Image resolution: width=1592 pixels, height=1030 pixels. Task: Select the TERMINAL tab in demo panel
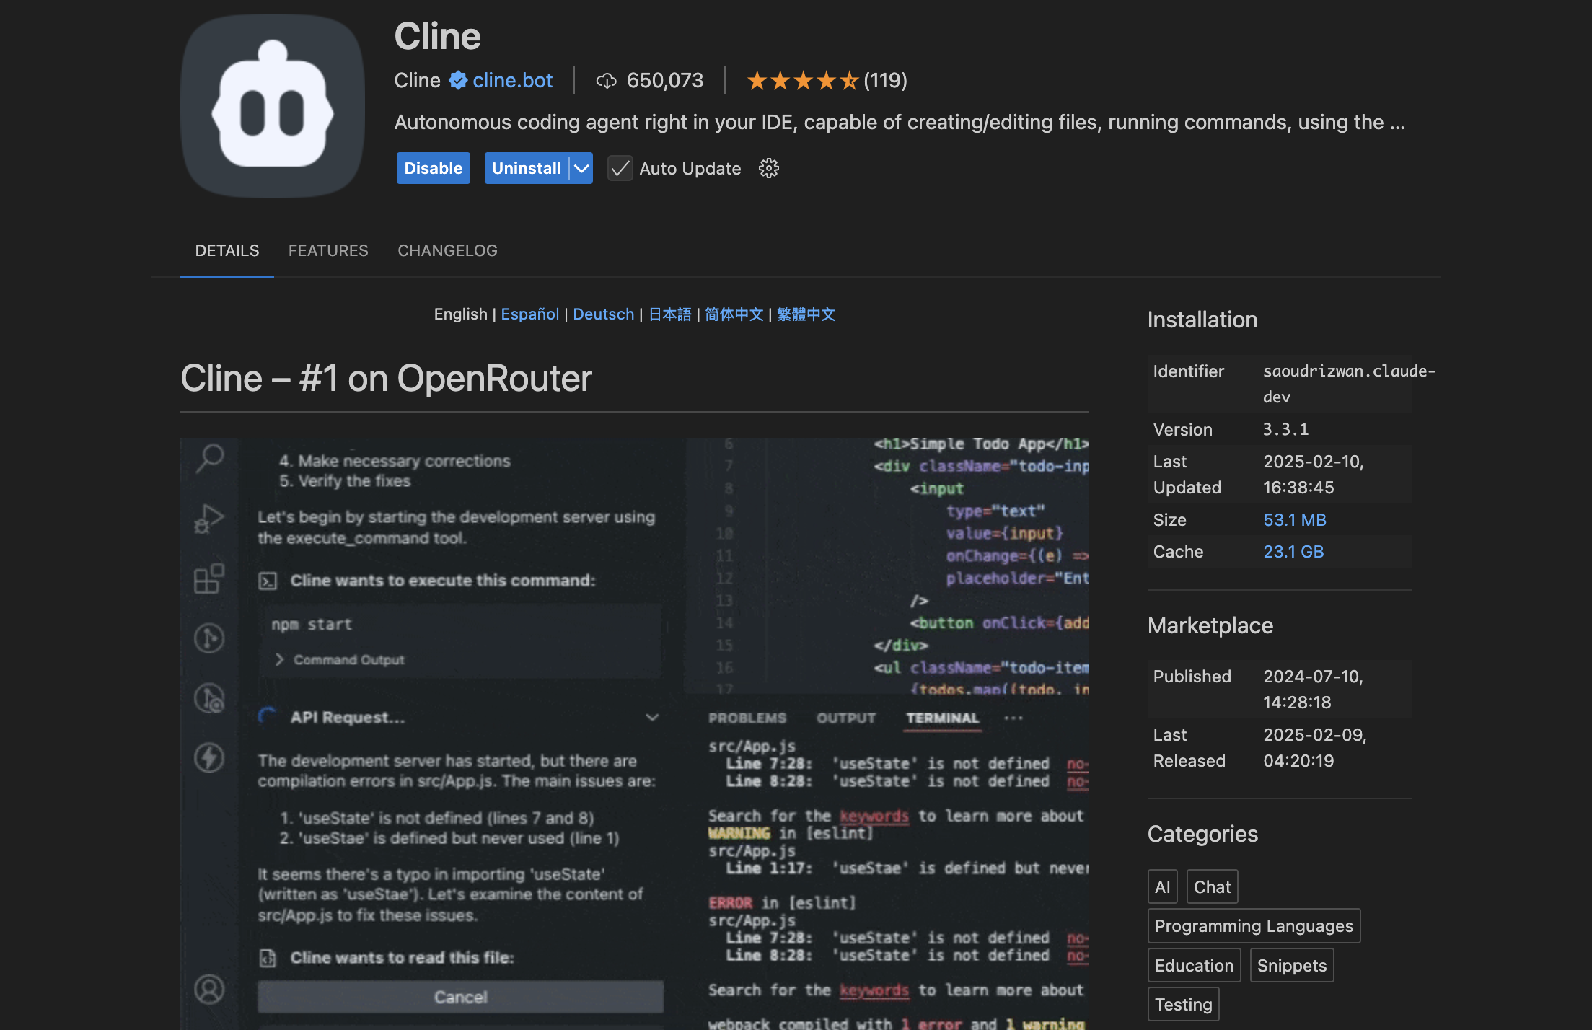943,718
